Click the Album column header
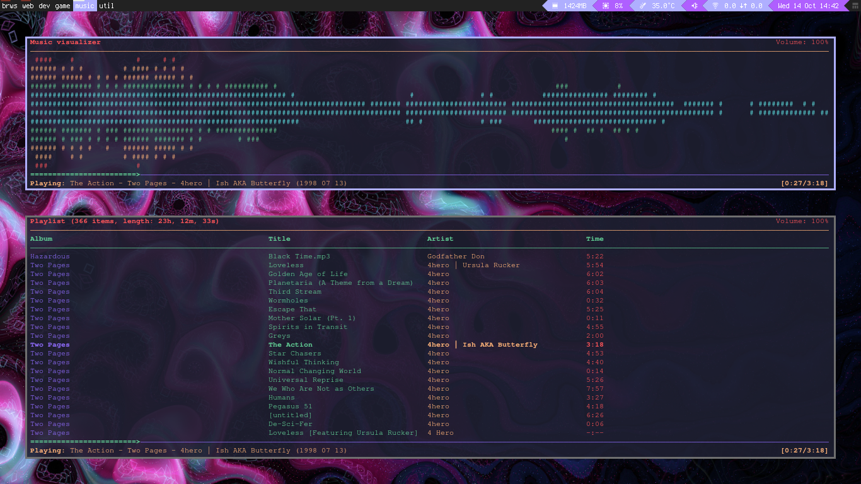 (42, 239)
